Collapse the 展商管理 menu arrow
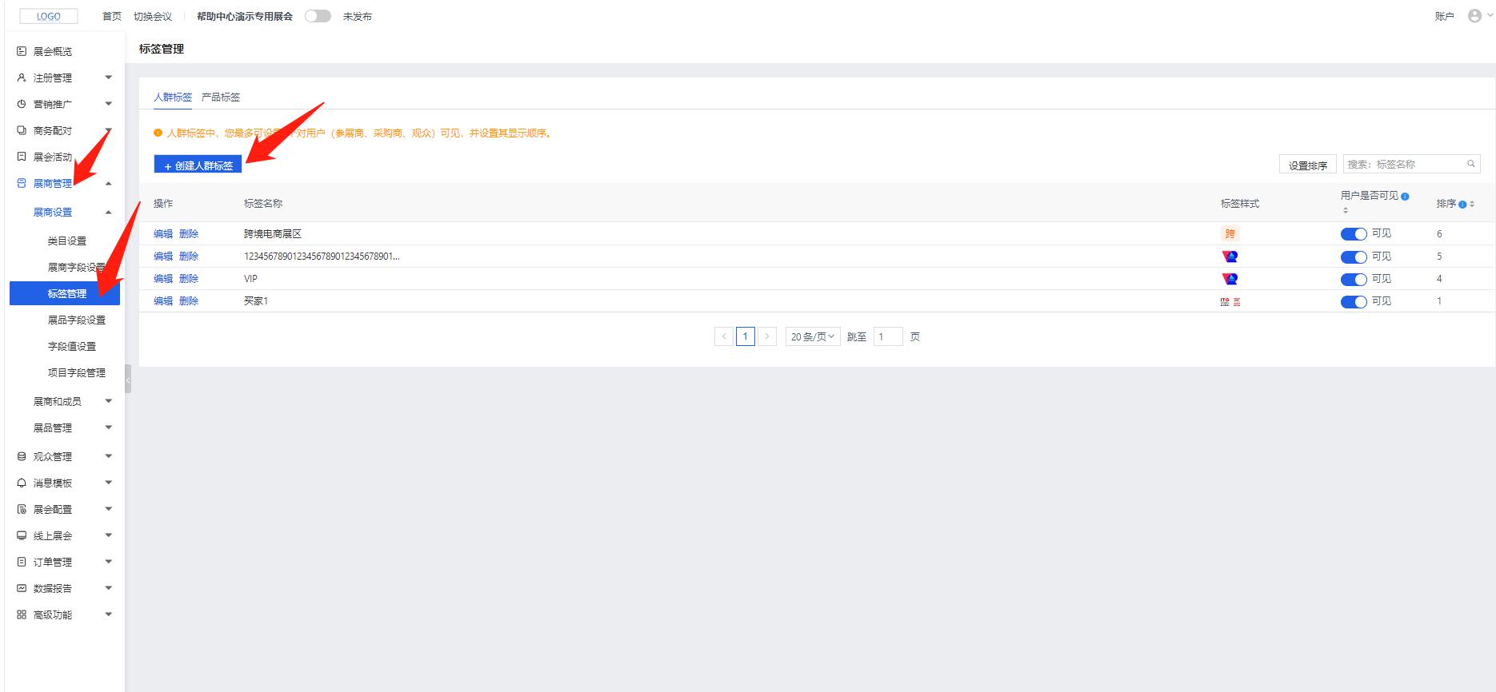Viewport: 1496px width, 692px height. click(109, 183)
